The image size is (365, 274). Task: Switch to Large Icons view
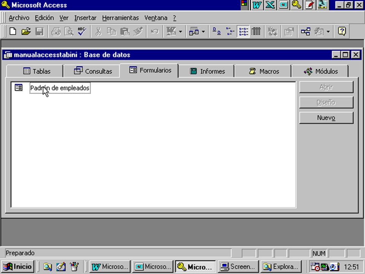click(217, 31)
